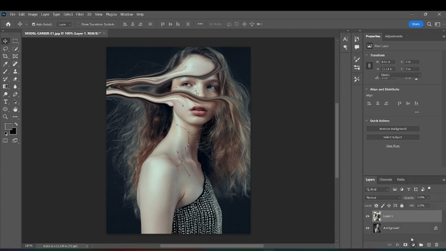The height and width of the screenshot is (251, 446).
Task: Open the Filter menu
Action: point(80,14)
